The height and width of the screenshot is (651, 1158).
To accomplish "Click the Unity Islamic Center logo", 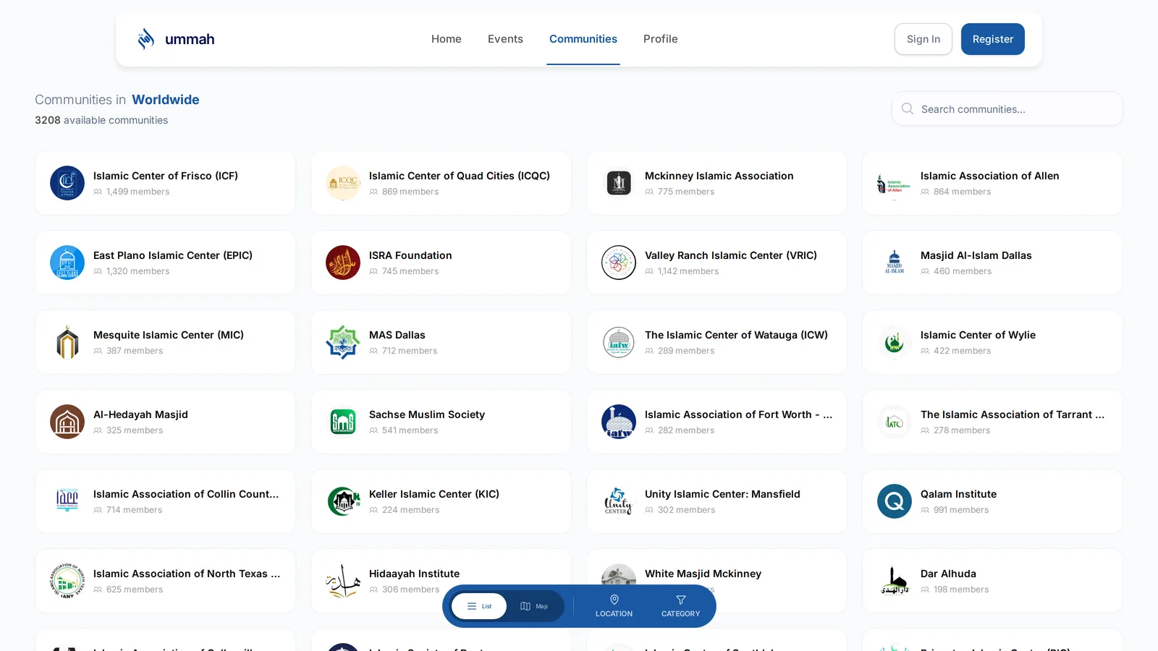I will click(619, 501).
